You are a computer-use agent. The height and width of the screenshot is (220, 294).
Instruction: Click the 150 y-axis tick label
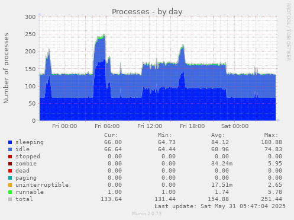30,69
